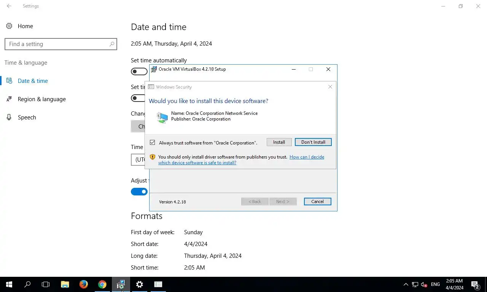Click the Change date and time button
Screen dimensions: 487x292
pyautogui.click(x=138, y=126)
